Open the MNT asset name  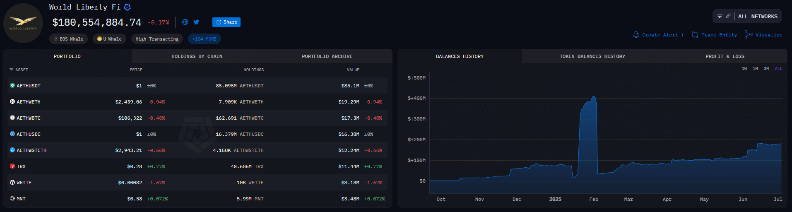point(21,199)
